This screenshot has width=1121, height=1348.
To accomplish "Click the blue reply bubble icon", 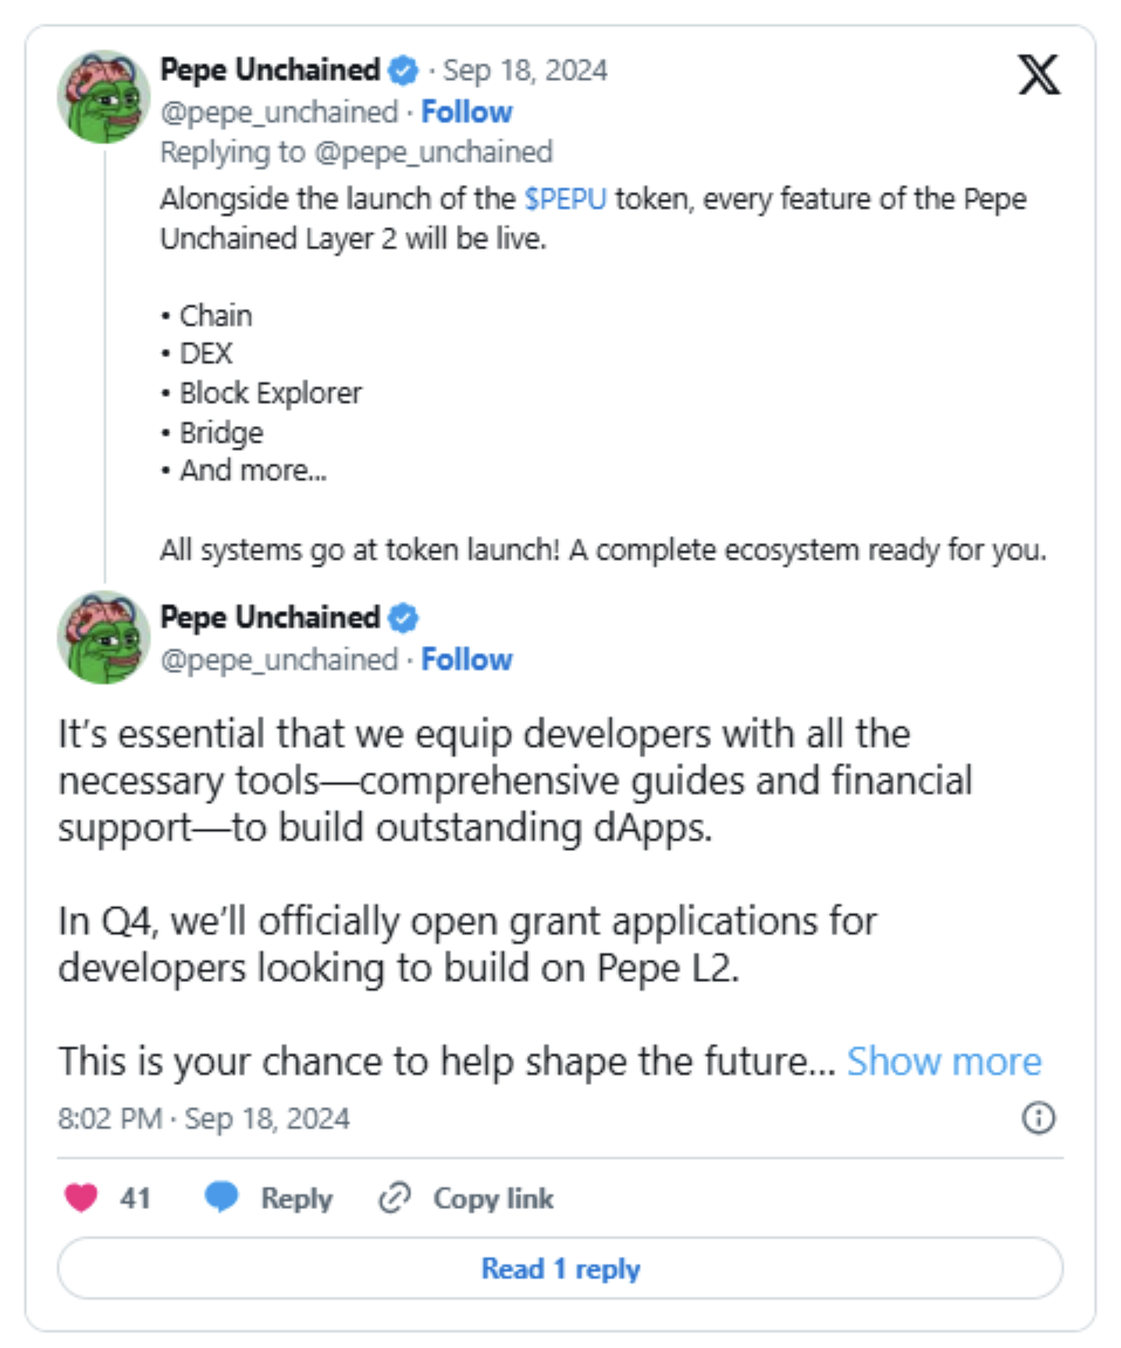I will tap(222, 1197).
